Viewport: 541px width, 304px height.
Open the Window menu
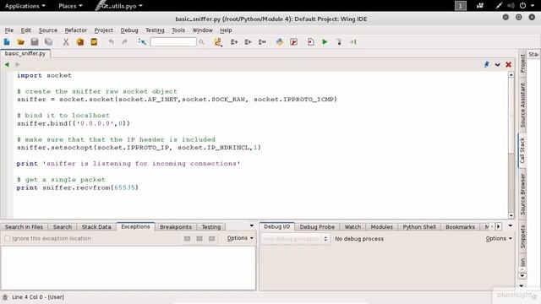point(203,30)
